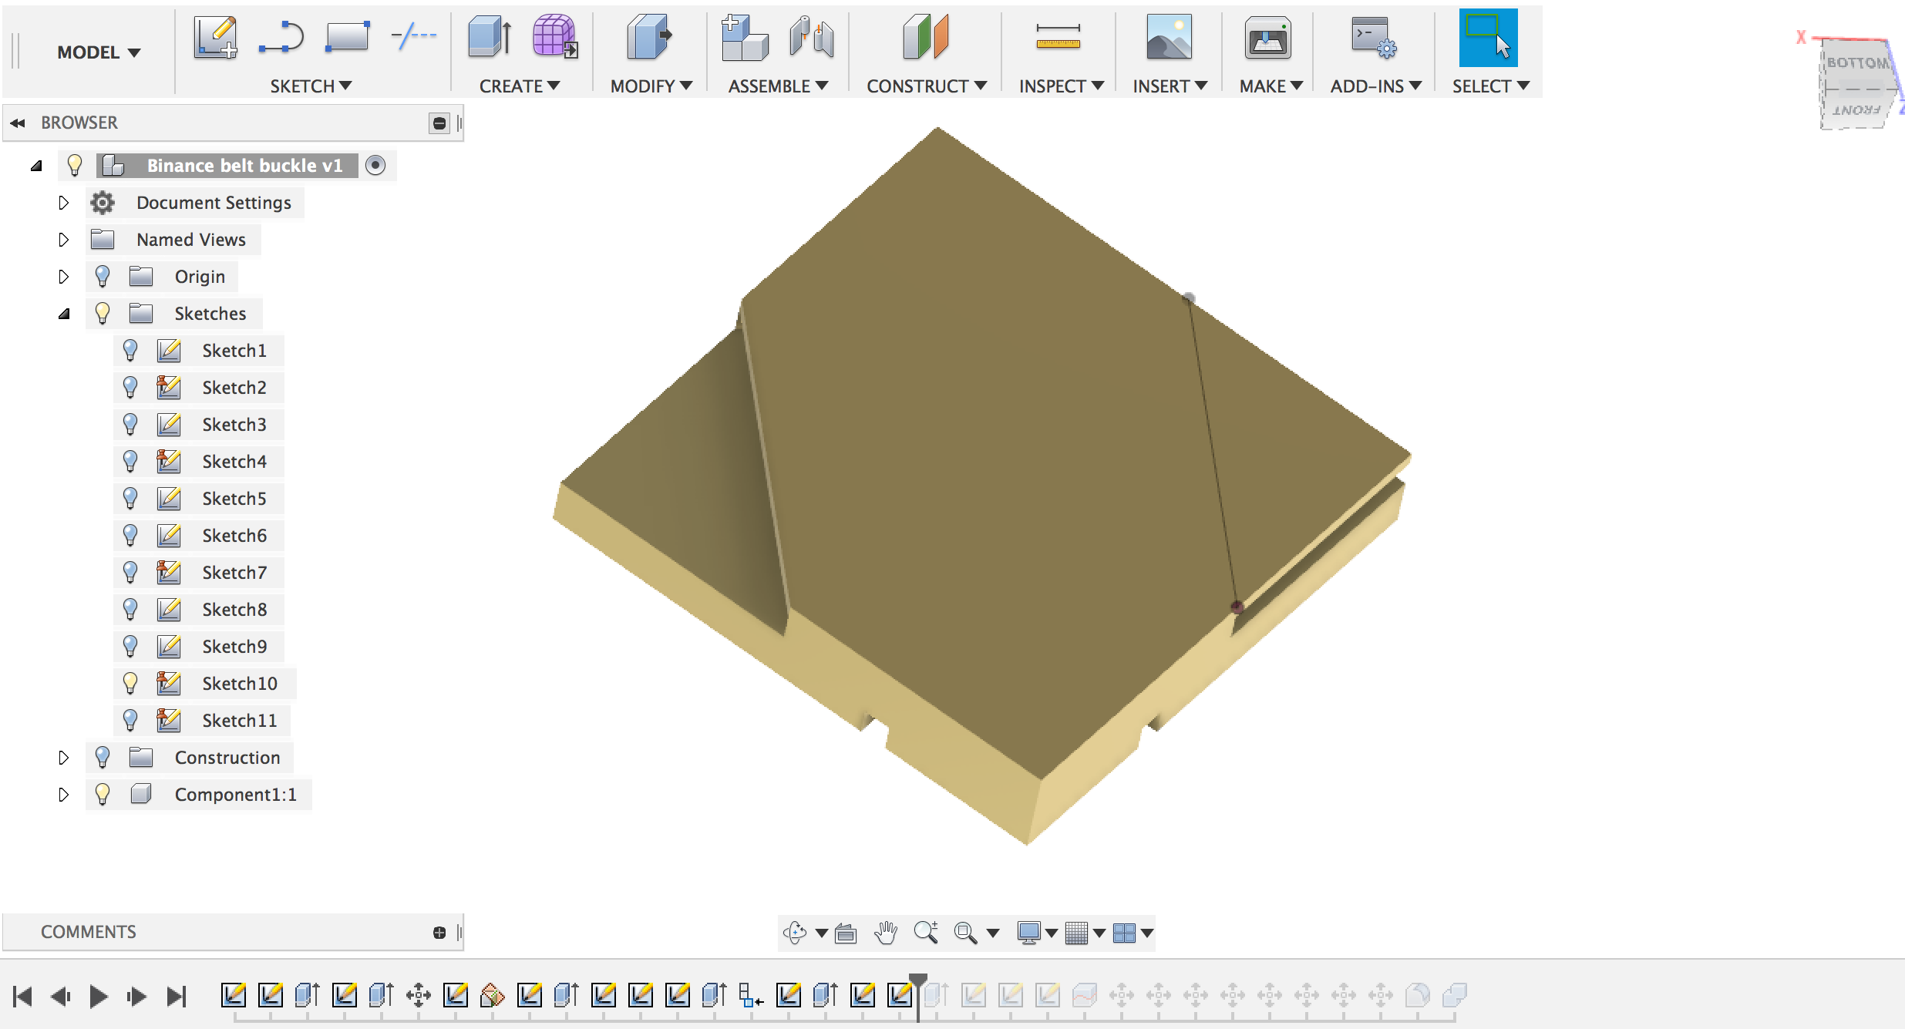Screen dimensions: 1905x1029
Task: Select Sketch7 in the browser
Action: point(234,573)
